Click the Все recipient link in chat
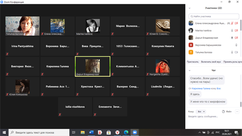Image resolution: width=242 pixels, height=136 pixels. tap(219, 88)
